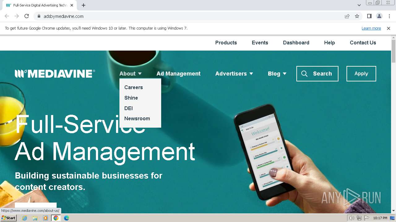Click the 'Full-Service Ad Management' headline
The width and height of the screenshot is (396, 222).
105,138
